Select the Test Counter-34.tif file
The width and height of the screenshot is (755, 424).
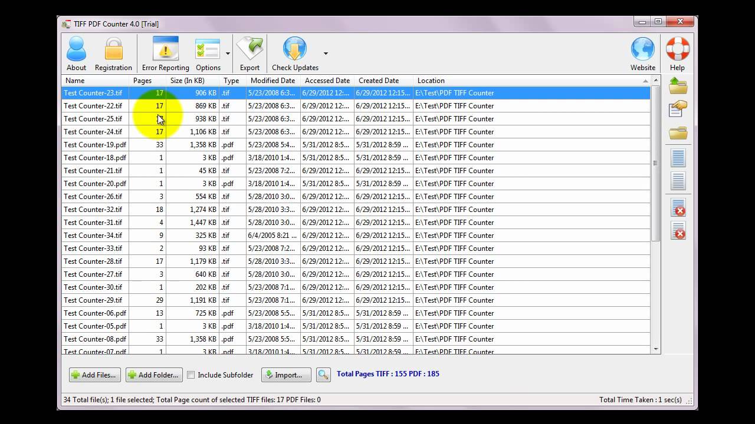point(356,236)
